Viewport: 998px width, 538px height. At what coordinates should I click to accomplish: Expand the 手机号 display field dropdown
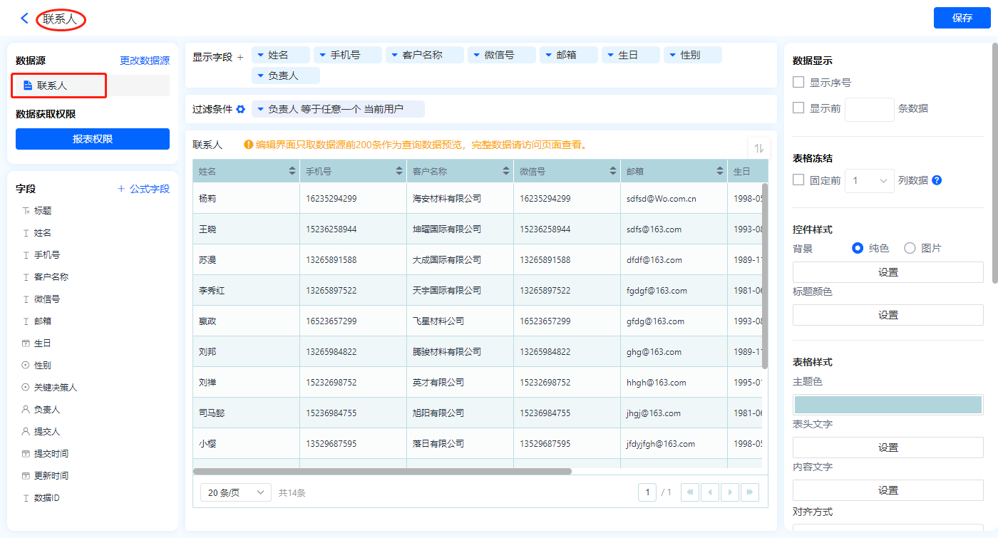coord(321,55)
